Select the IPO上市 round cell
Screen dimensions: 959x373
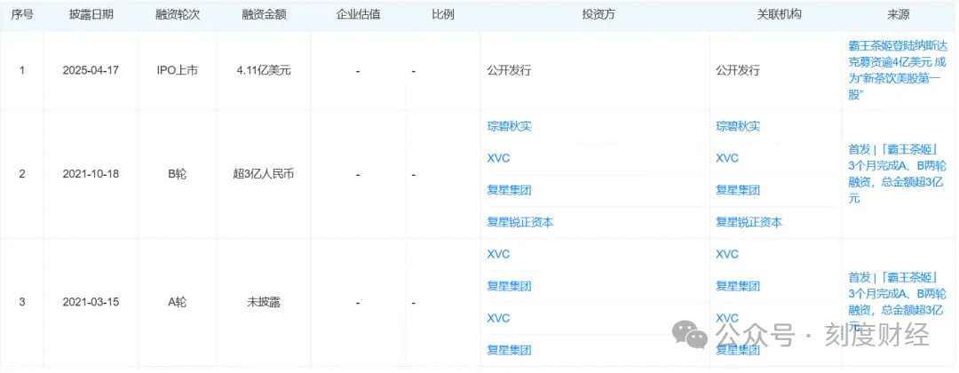pos(178,70)
